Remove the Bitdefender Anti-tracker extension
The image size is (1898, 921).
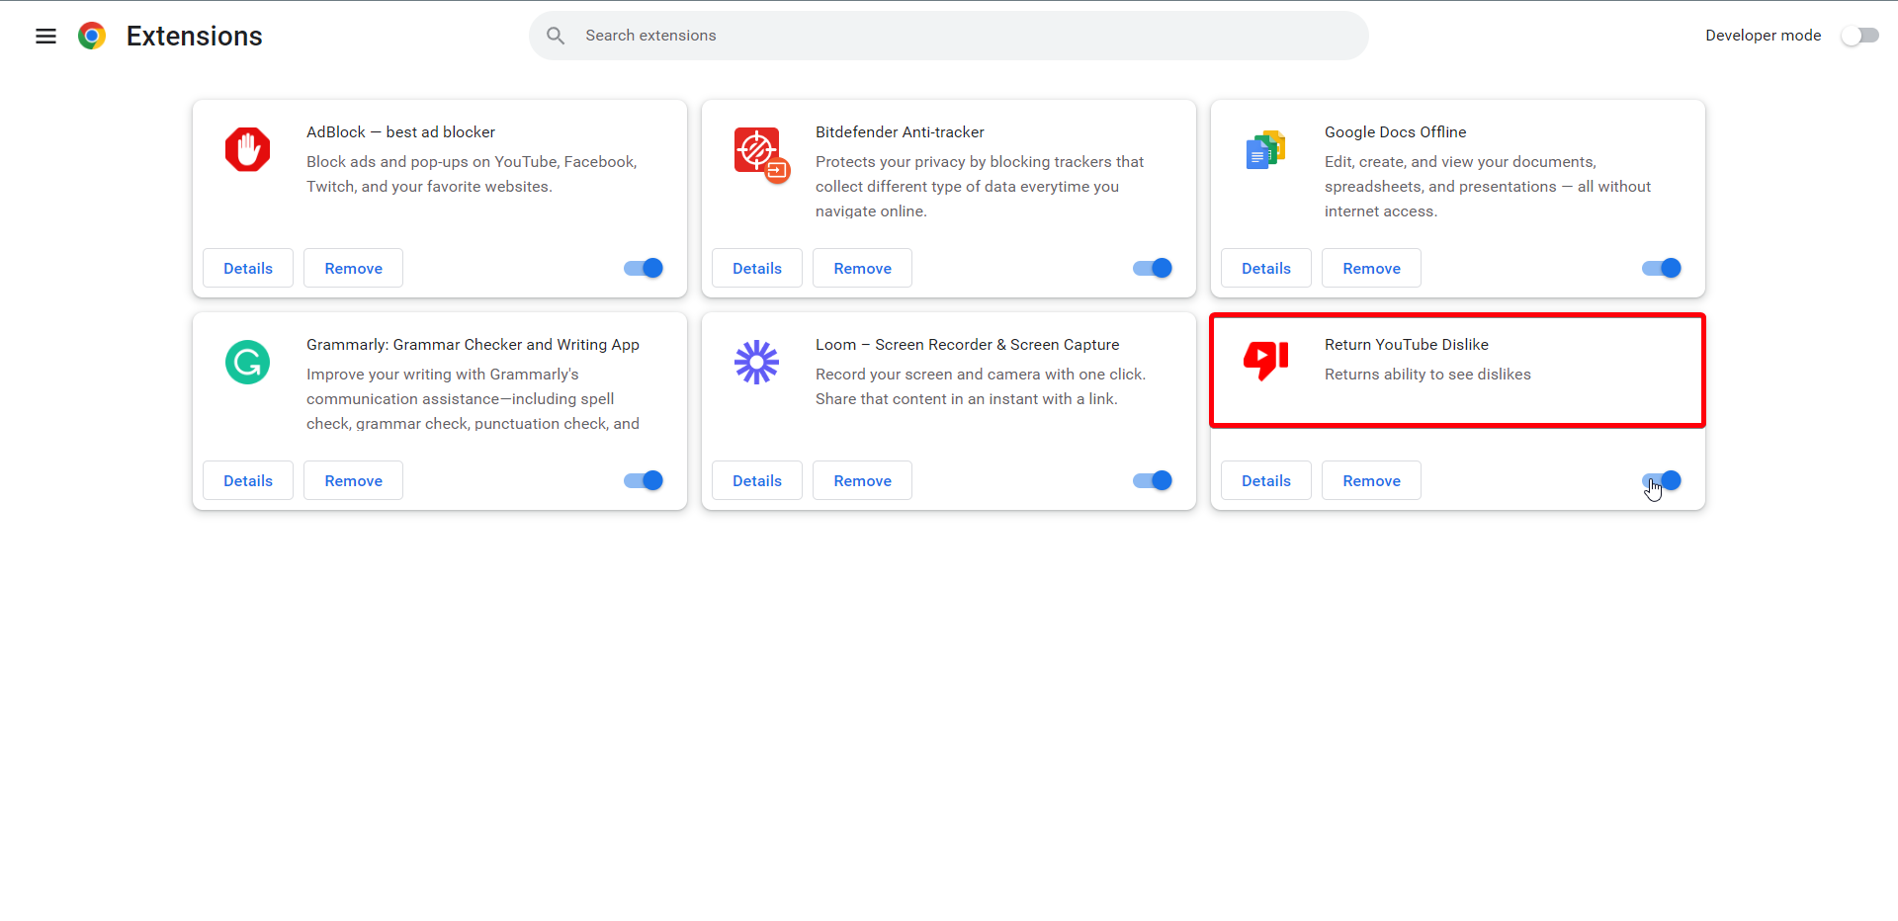pyautogui.click(x=861, y=268)
